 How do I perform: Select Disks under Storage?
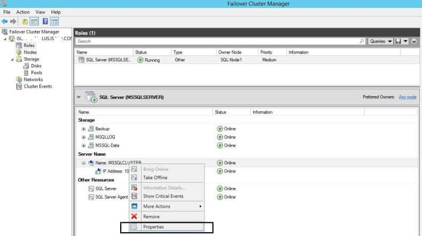coord(36,66)
